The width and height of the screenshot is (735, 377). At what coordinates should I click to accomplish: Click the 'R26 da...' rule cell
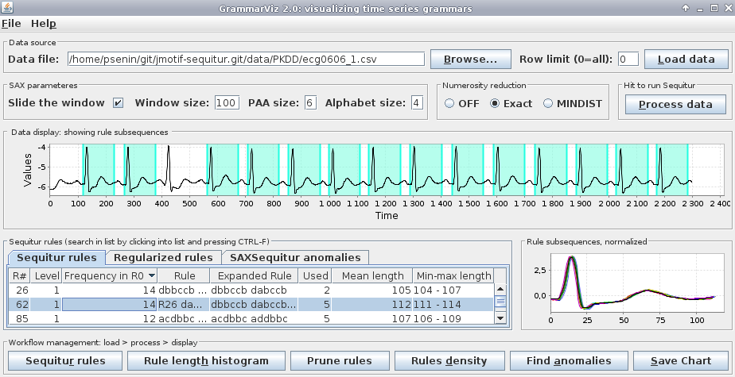tap(184, 305)
